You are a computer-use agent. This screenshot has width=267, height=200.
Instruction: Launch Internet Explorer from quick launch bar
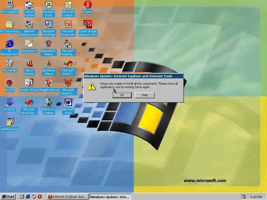[28, 197]
